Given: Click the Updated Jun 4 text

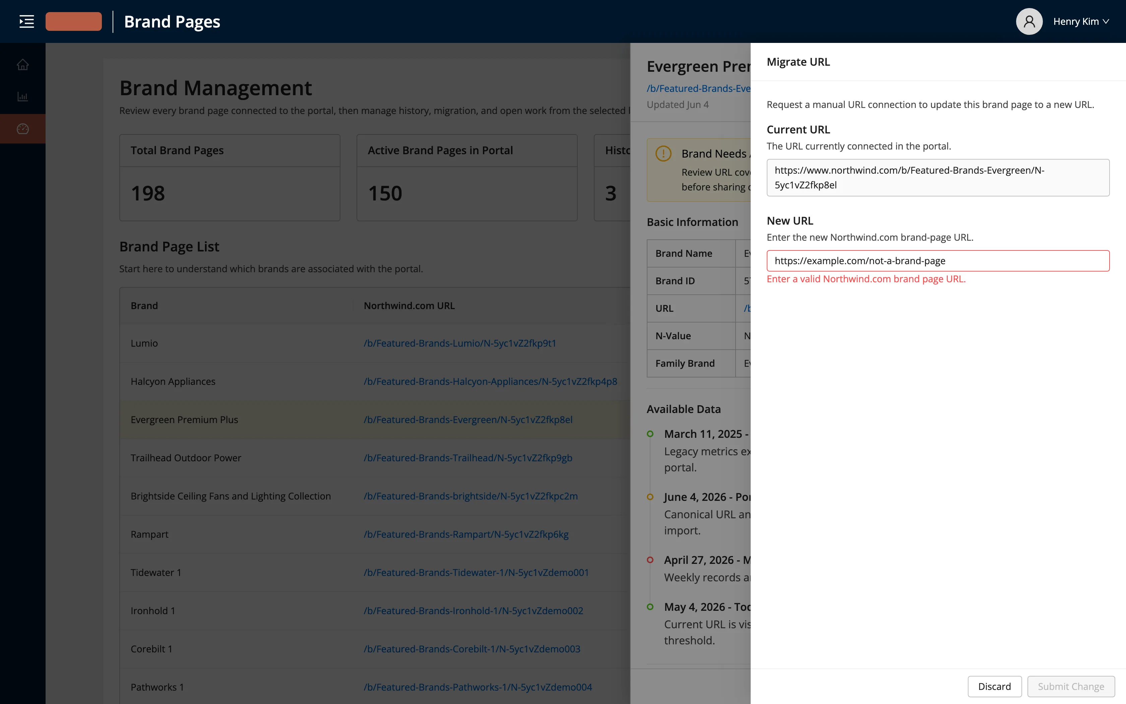Looking at the screenshot, I should tap(678, 104).
